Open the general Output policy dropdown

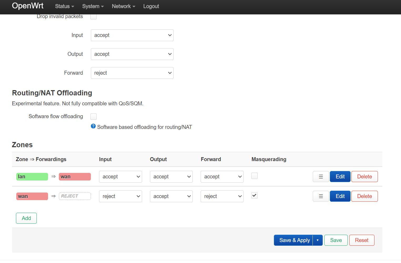(132, 54)
